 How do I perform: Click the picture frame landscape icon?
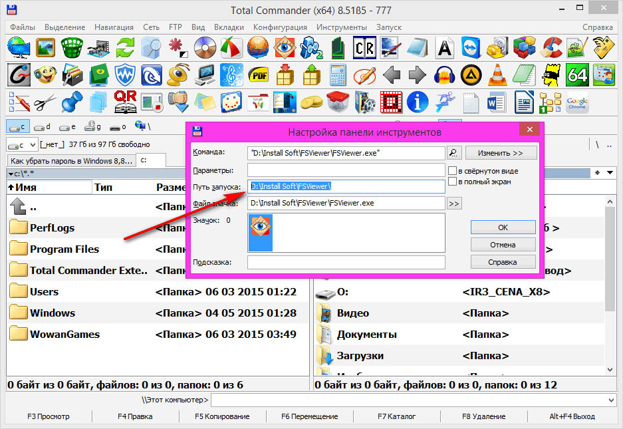pyautogui.click(x=45, y=48)
